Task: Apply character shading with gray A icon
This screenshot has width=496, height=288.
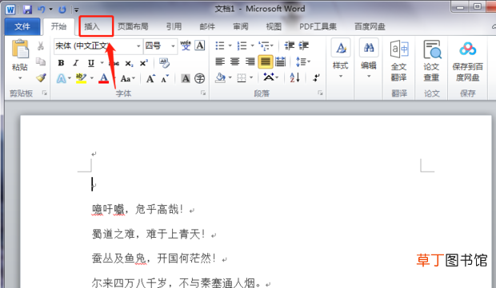Action: pos(186,78)
